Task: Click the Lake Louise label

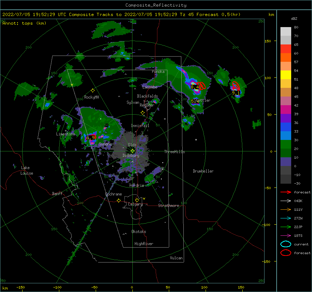Action: point(27,170)
